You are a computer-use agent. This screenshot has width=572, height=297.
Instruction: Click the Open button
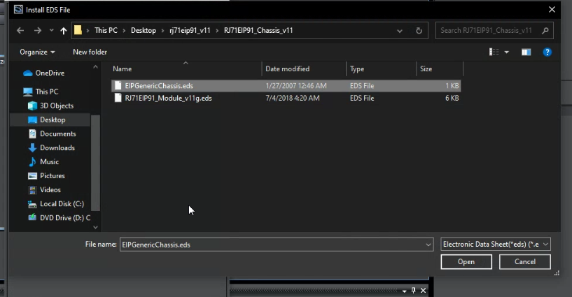(x=466, y=261)
